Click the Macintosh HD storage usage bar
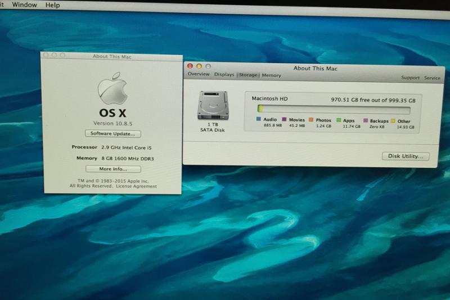The height and width of the screenshot is (300, 450). (x=334, y=110)
